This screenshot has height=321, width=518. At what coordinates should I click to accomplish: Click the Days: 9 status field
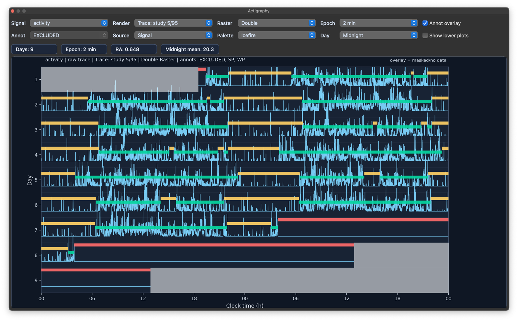pyautogui.click(x=34, y=49)
